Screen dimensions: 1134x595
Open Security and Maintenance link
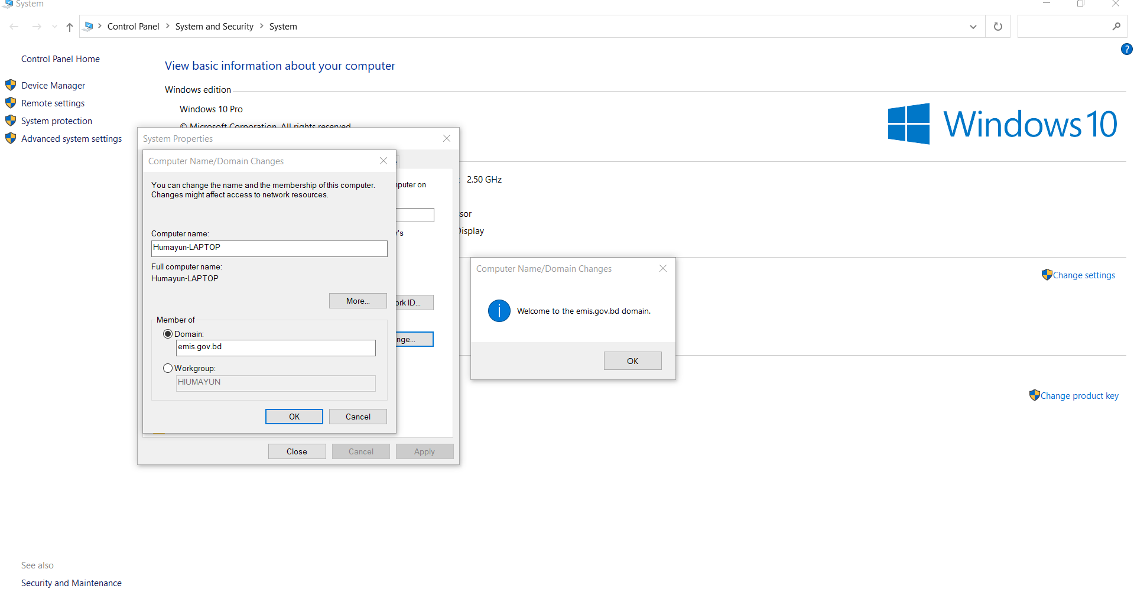tap(72, 583)
